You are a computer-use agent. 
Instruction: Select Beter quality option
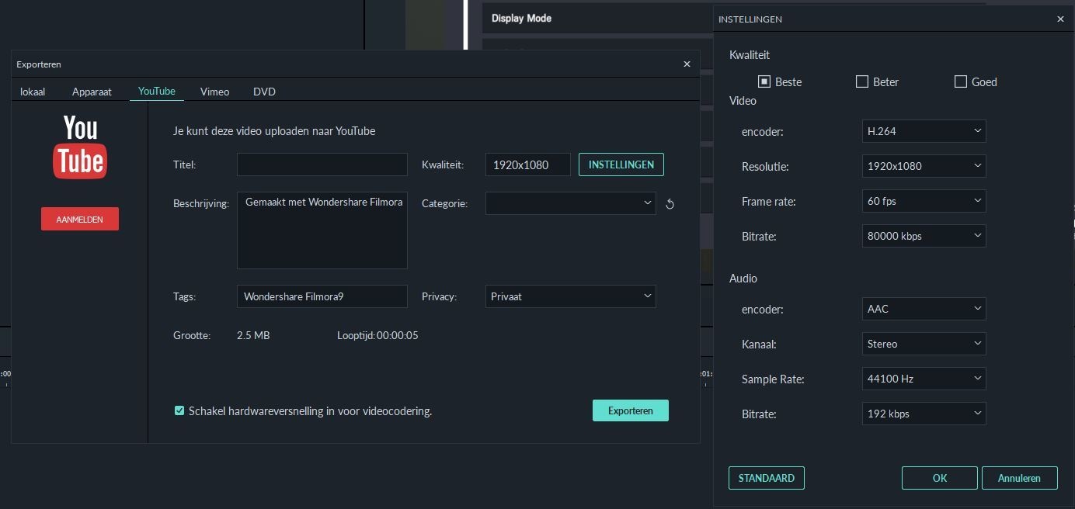[x=861, y=81]
